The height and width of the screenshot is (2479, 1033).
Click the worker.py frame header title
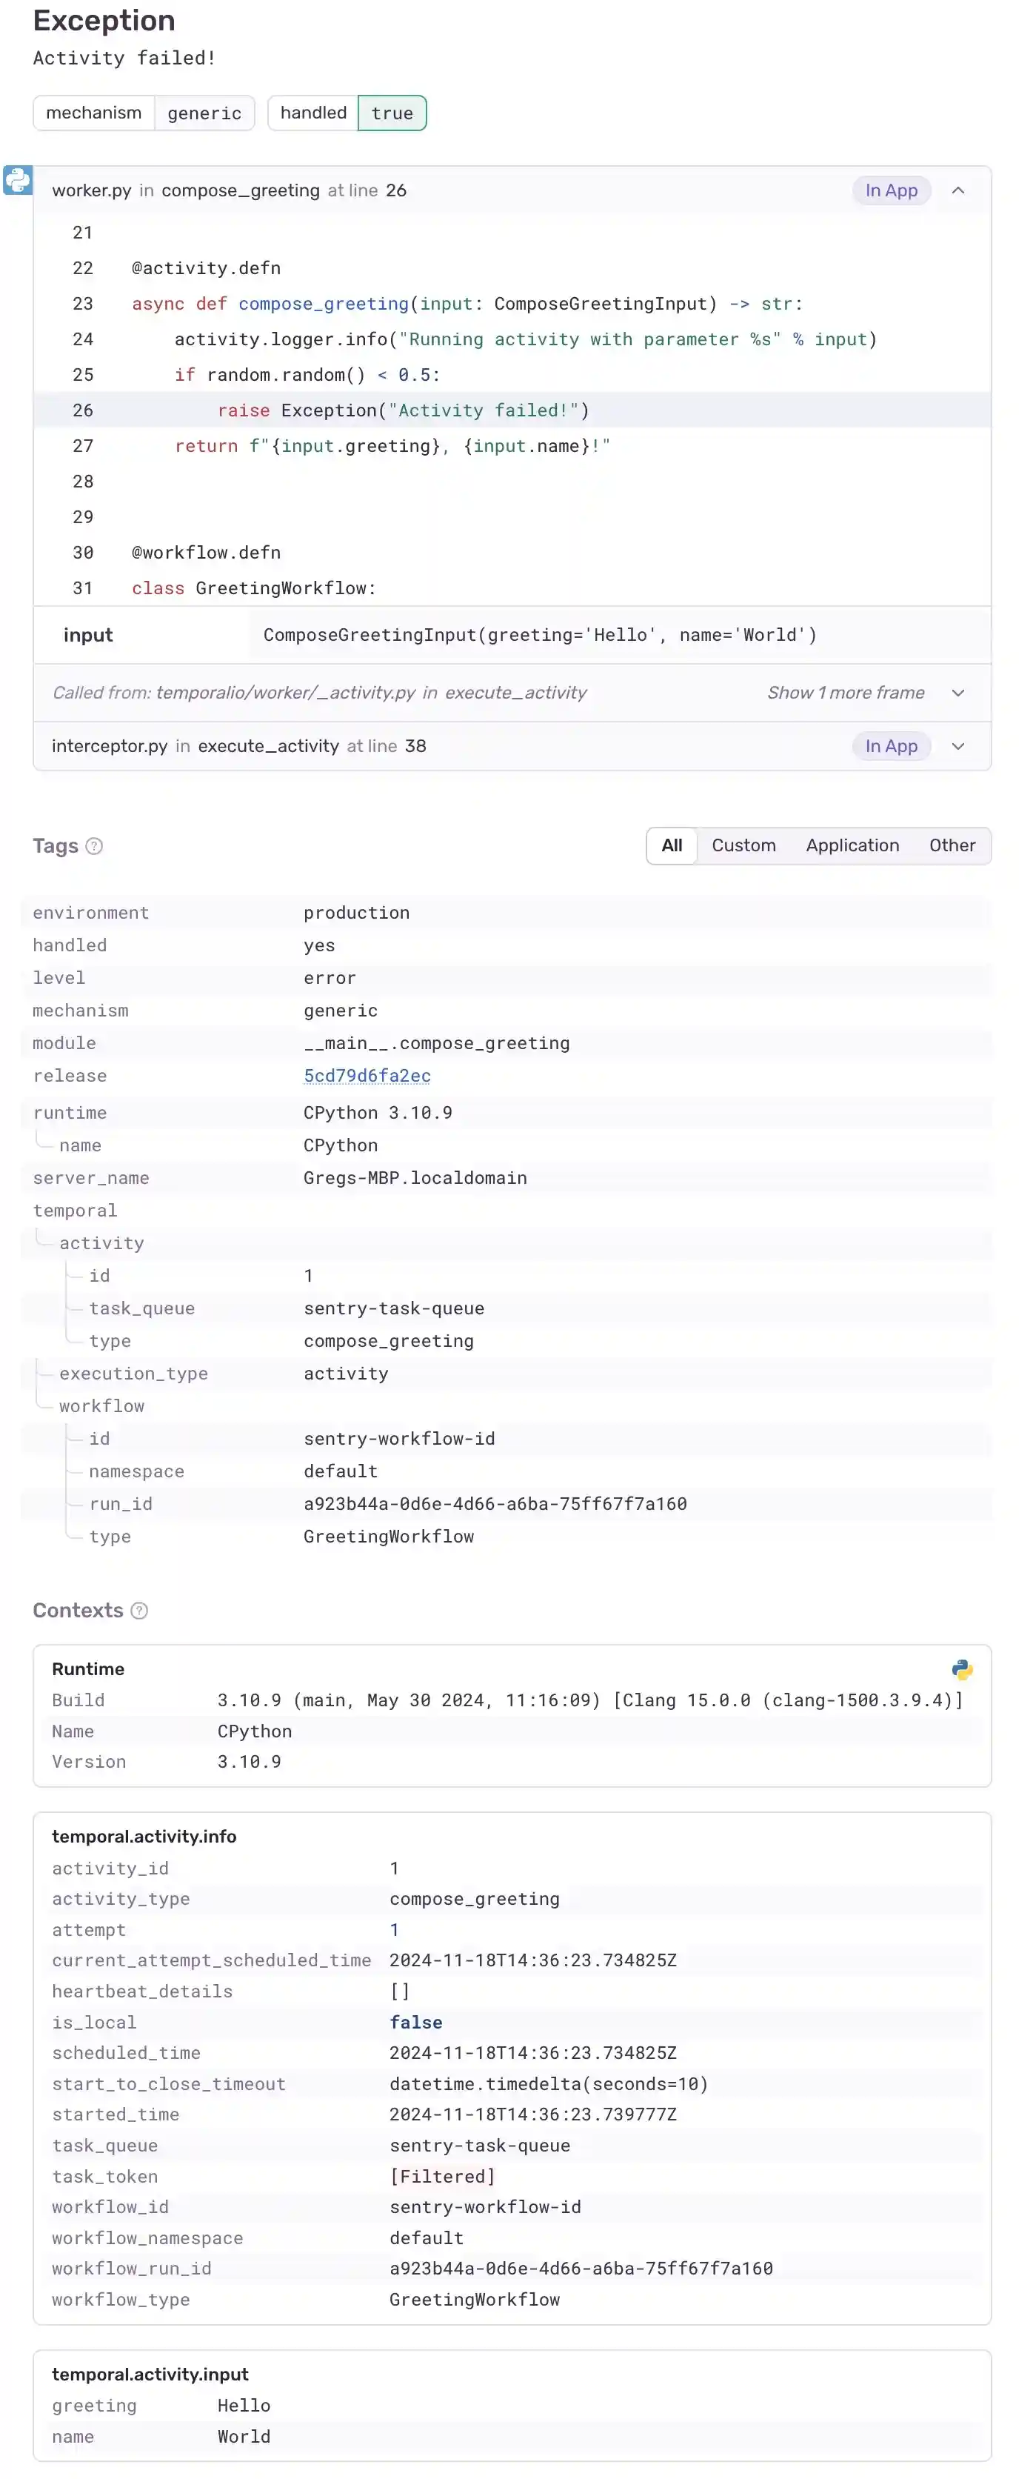(229, 190)
